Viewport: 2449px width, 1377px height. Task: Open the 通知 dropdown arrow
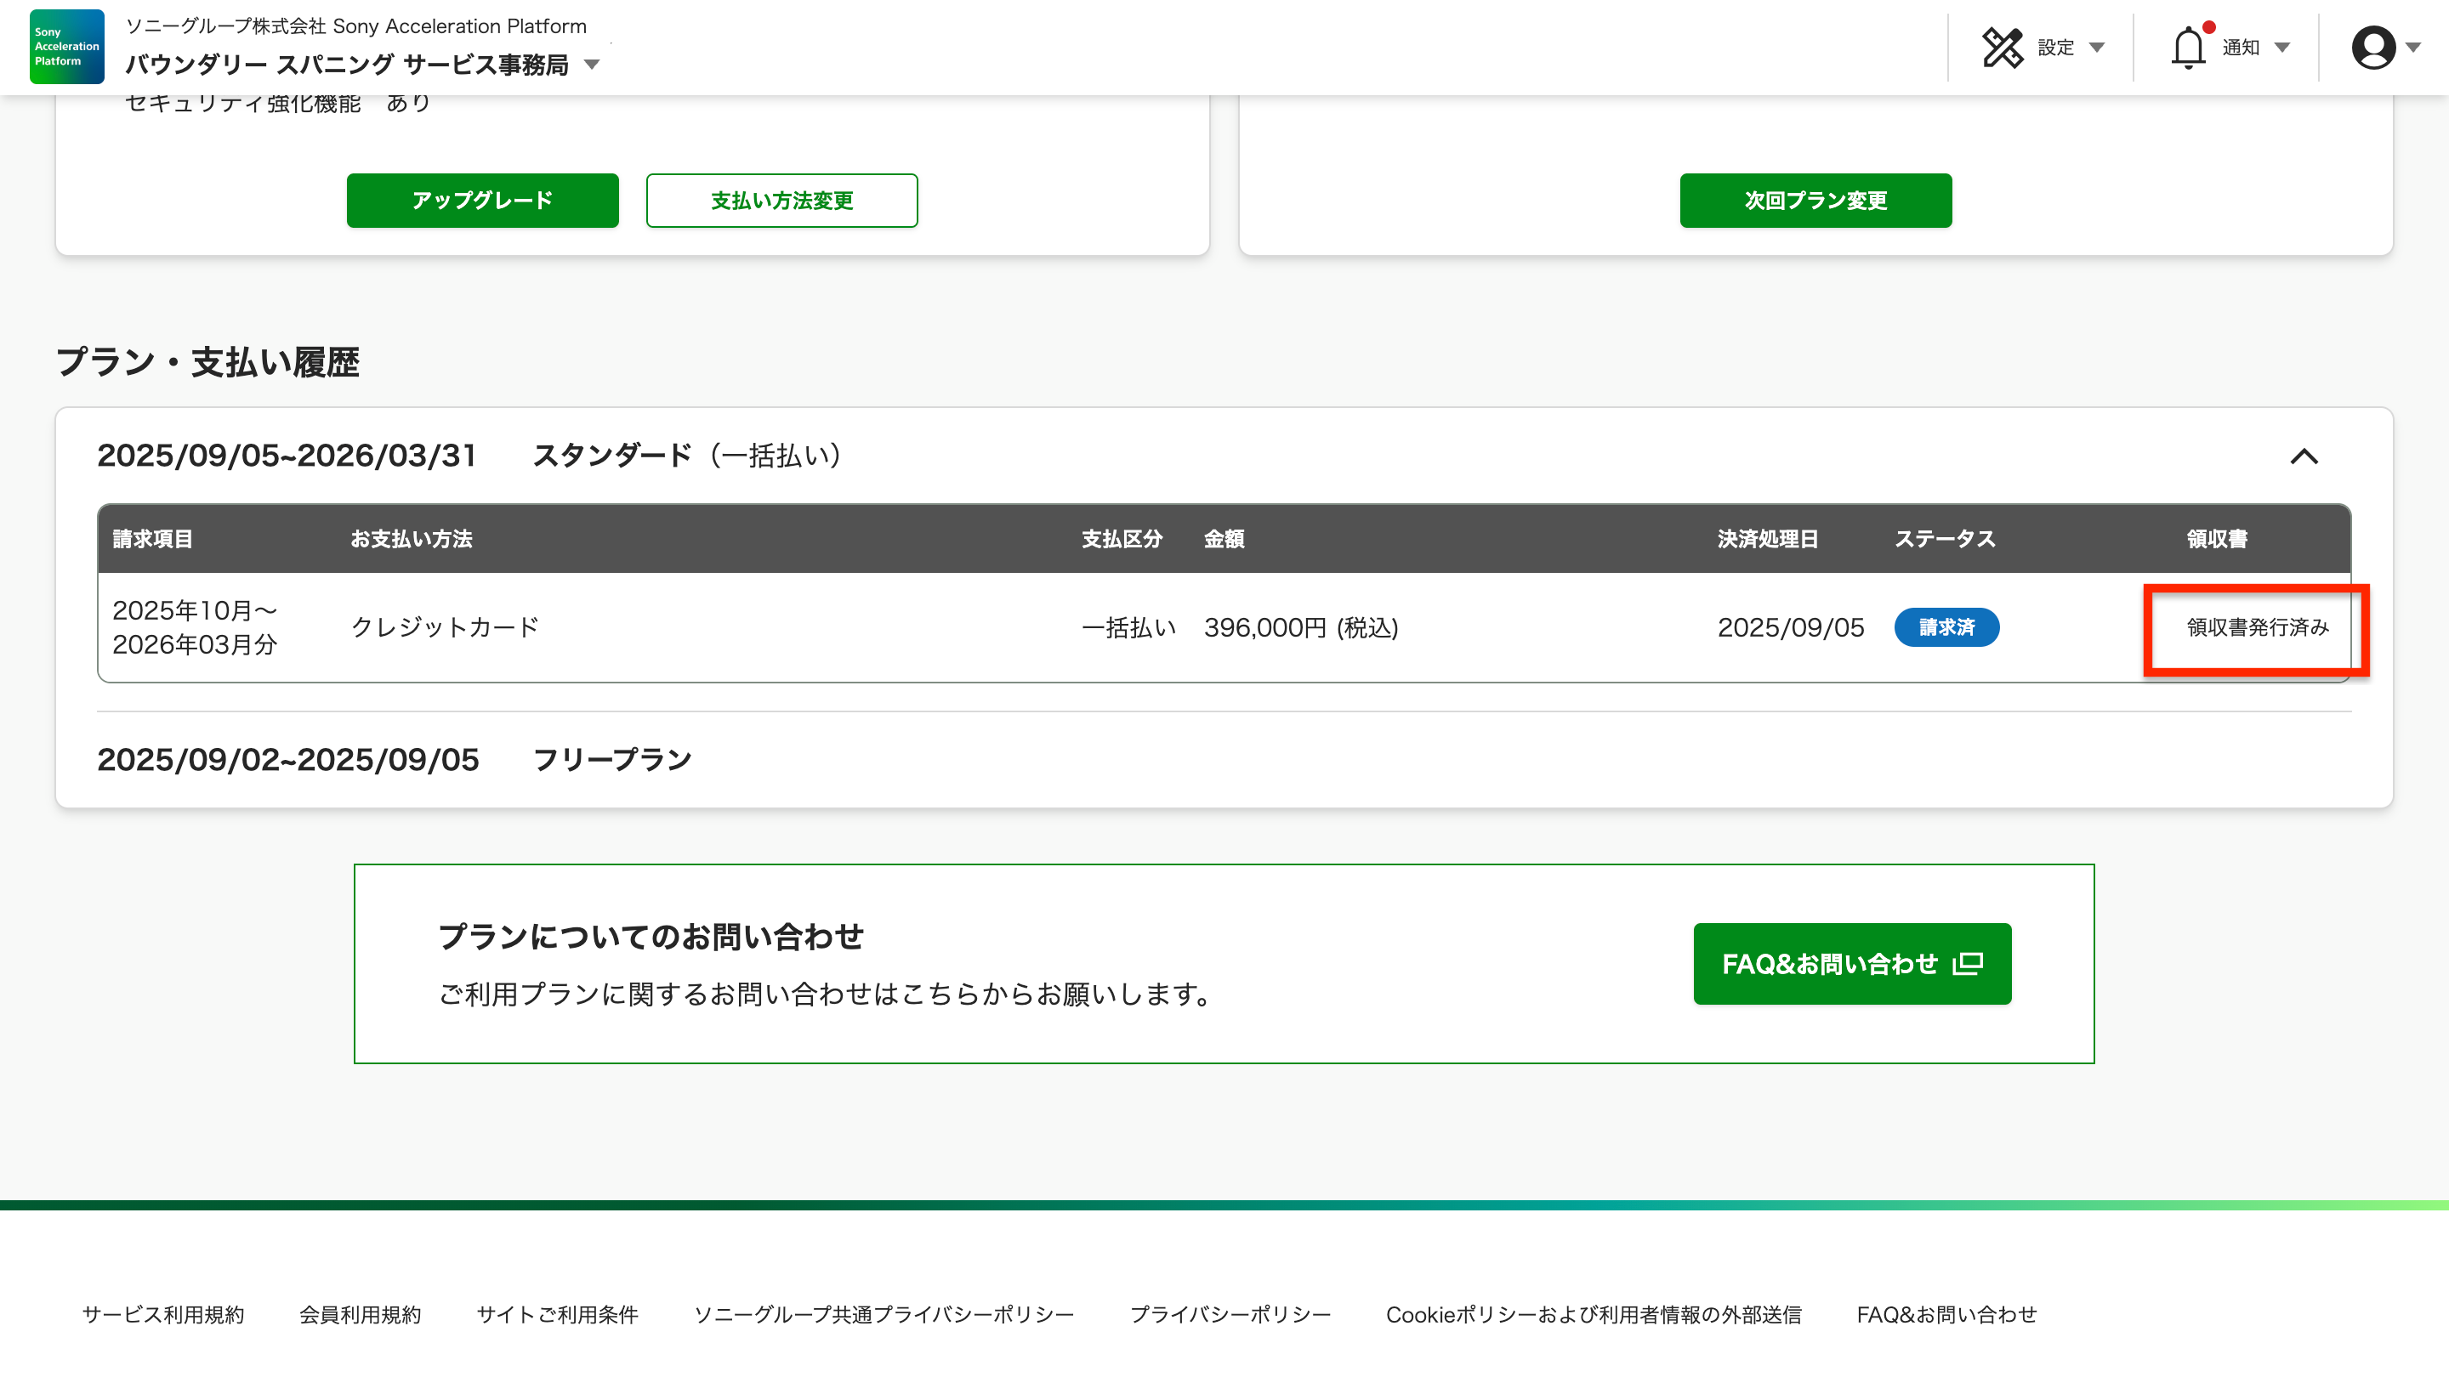click(2281, 48)
